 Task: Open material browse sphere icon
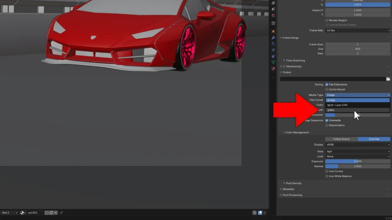(23, 213)
